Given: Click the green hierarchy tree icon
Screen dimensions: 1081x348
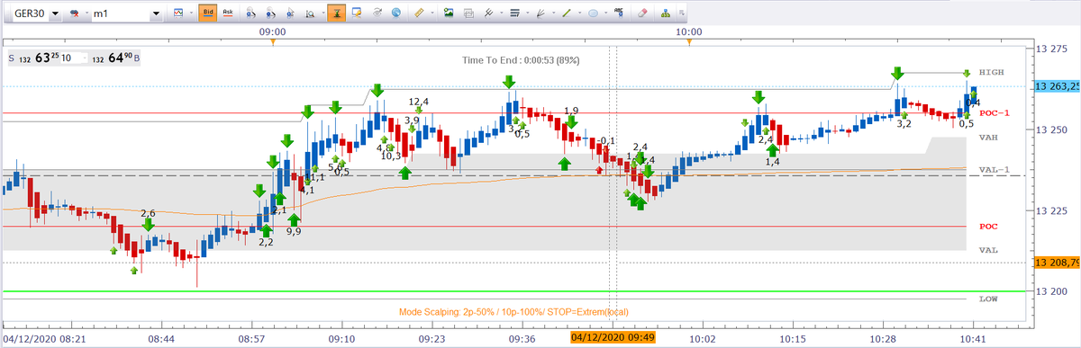Looking at the screenshot, I should (666, 13).
